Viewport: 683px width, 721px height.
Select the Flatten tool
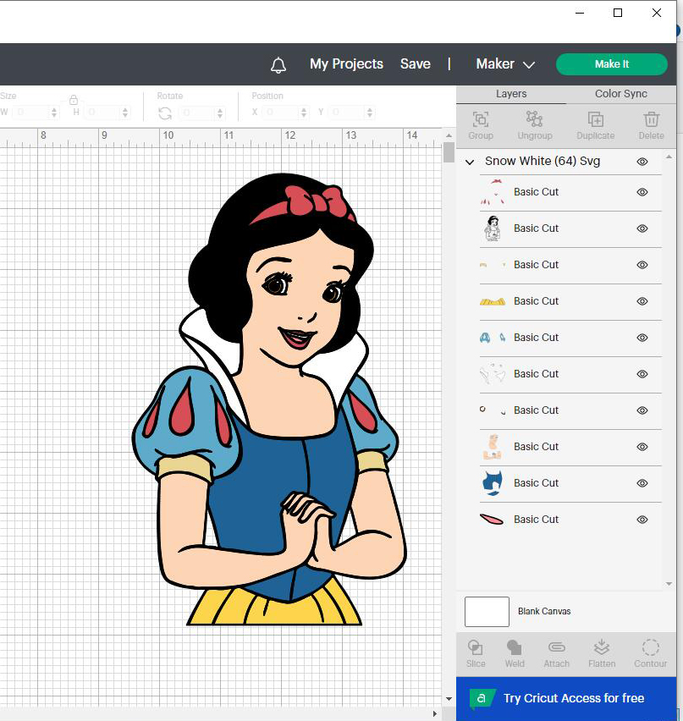coord(602,647)
